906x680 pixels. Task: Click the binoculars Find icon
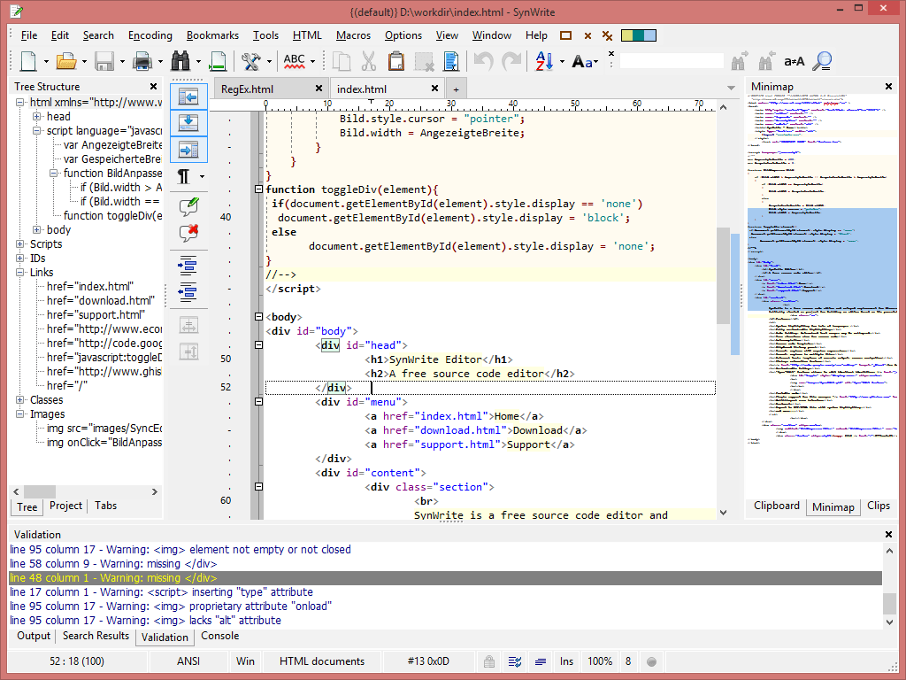pos(181,61)
